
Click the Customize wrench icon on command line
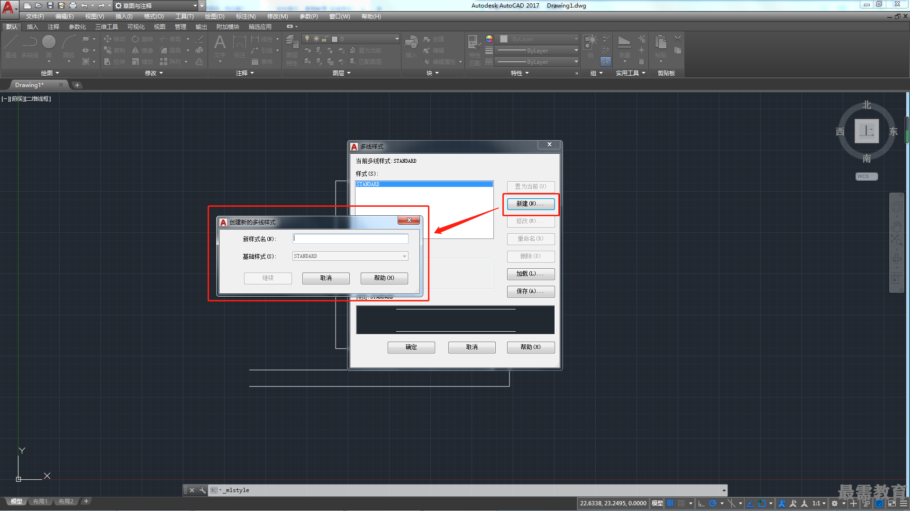coord(202,490)
